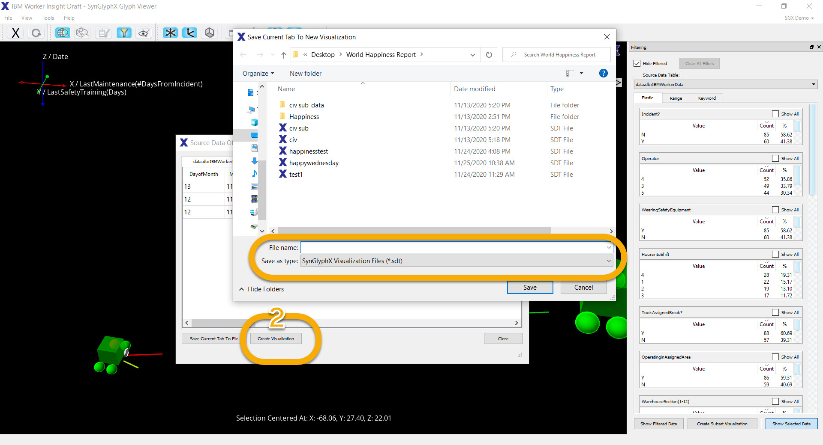
Task: Open the Organize dropdown menu
Action: point(258,74)
